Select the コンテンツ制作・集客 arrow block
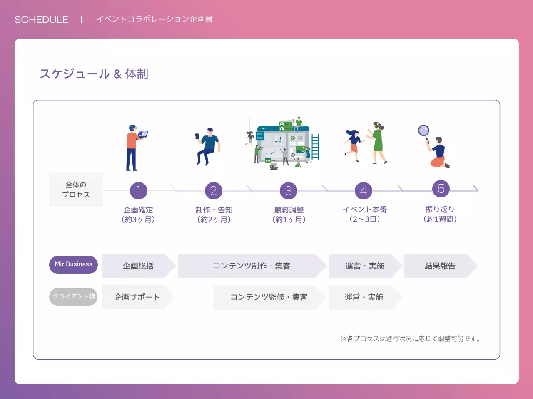 [x=252, y=266]
